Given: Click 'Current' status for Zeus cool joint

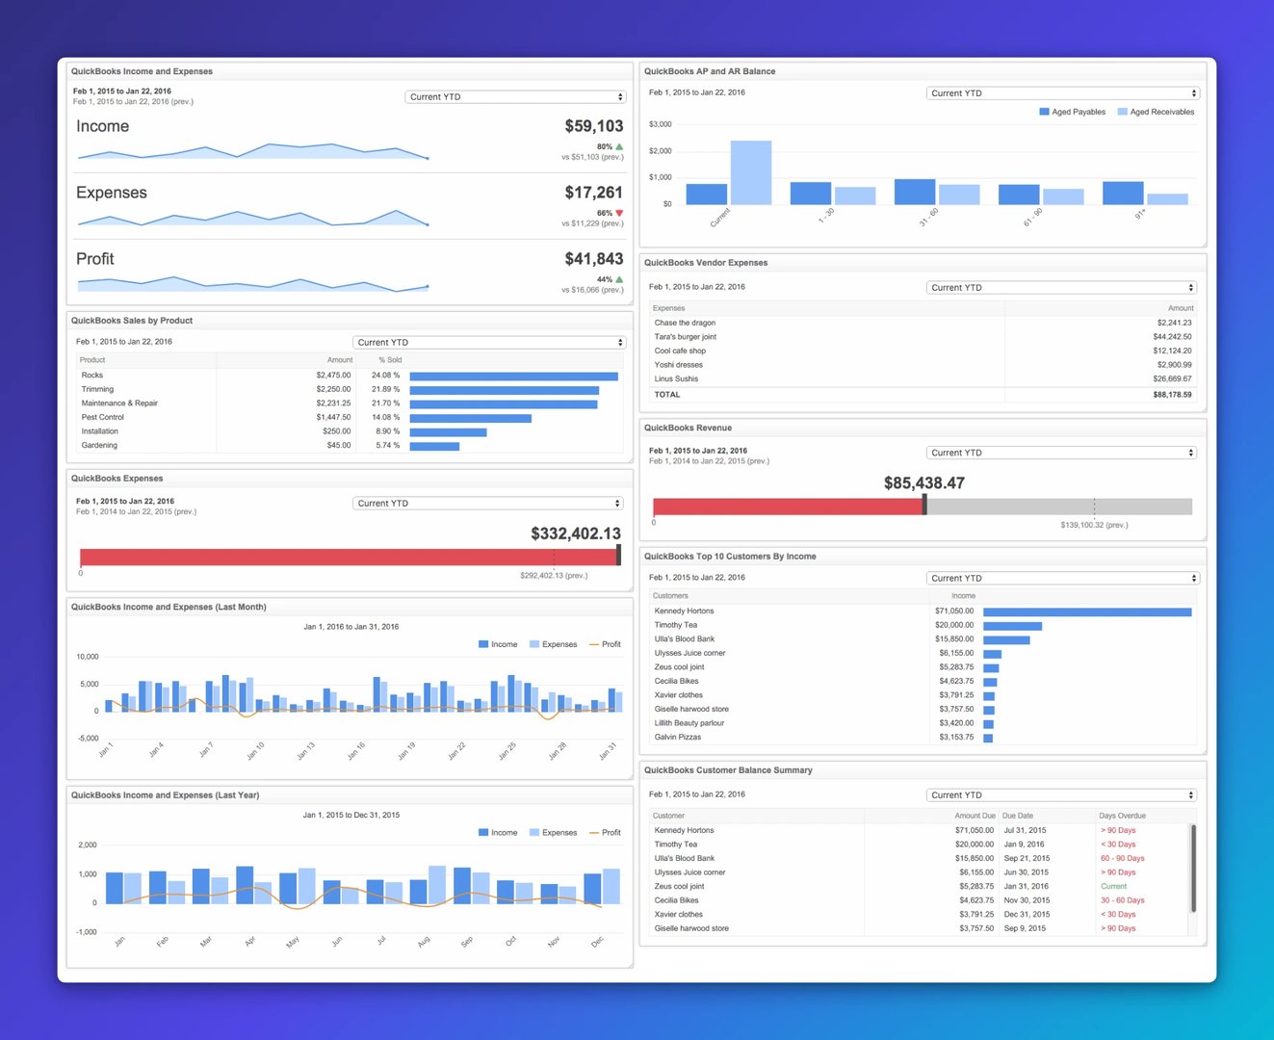Looking at the screenshot, I should point(1113,886).
